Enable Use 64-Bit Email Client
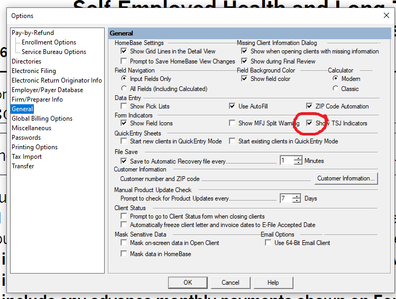This screenshot has width=396, height=299. (269, 243)
